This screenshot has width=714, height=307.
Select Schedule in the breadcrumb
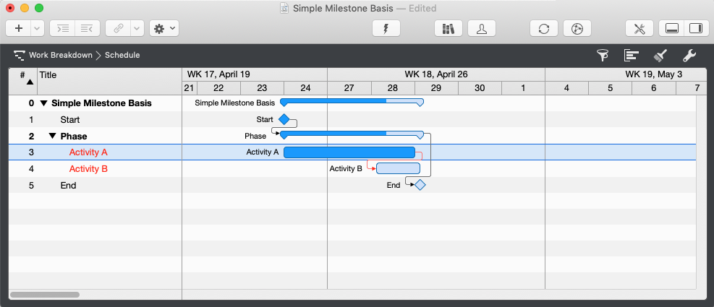tap(122, 55)
